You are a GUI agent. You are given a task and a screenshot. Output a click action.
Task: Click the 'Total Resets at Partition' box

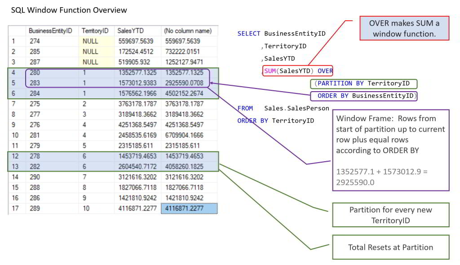click(390, 247)
